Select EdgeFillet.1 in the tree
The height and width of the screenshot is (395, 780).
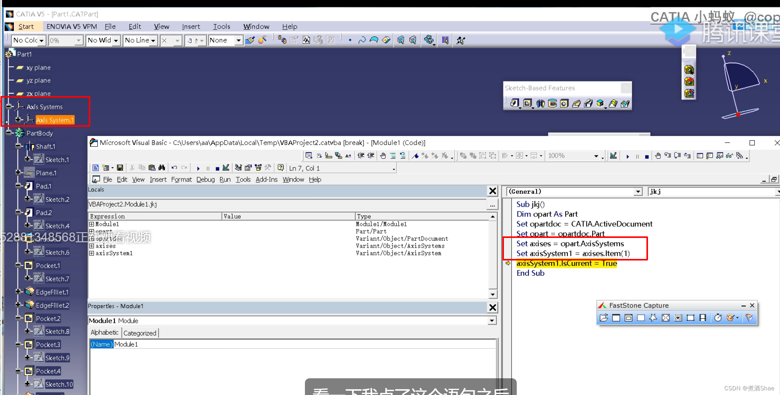click(52, 292)
